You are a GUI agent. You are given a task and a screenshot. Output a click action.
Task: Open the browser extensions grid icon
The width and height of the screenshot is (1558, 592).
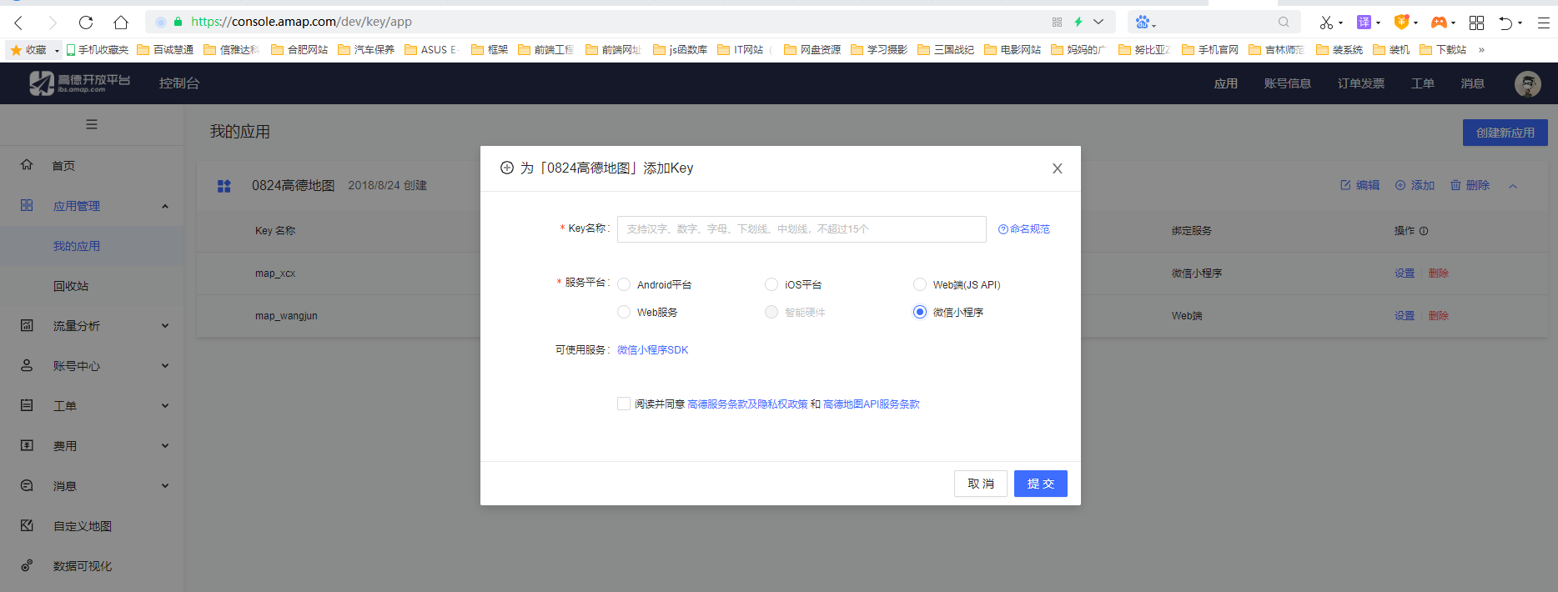point(1476,23)
